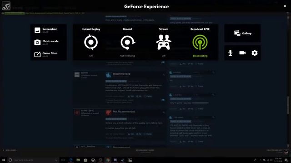Viewport: 291px width, 163px height.
Task: Open Chrome from the taskbar
Action: click(108, 160)
